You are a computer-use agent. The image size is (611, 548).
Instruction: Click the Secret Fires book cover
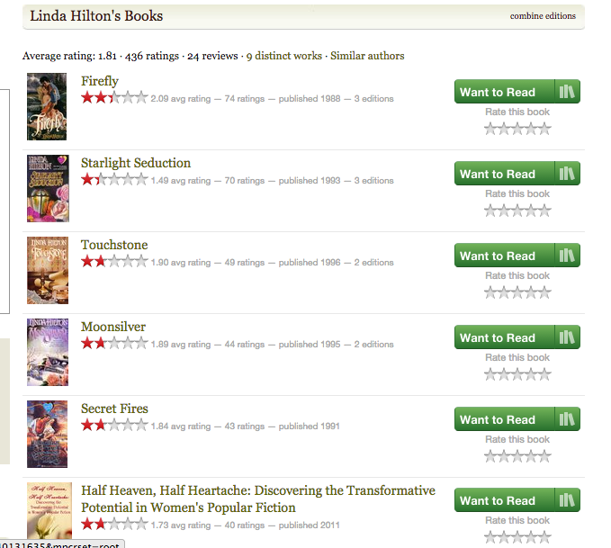(x=47, y=434)
